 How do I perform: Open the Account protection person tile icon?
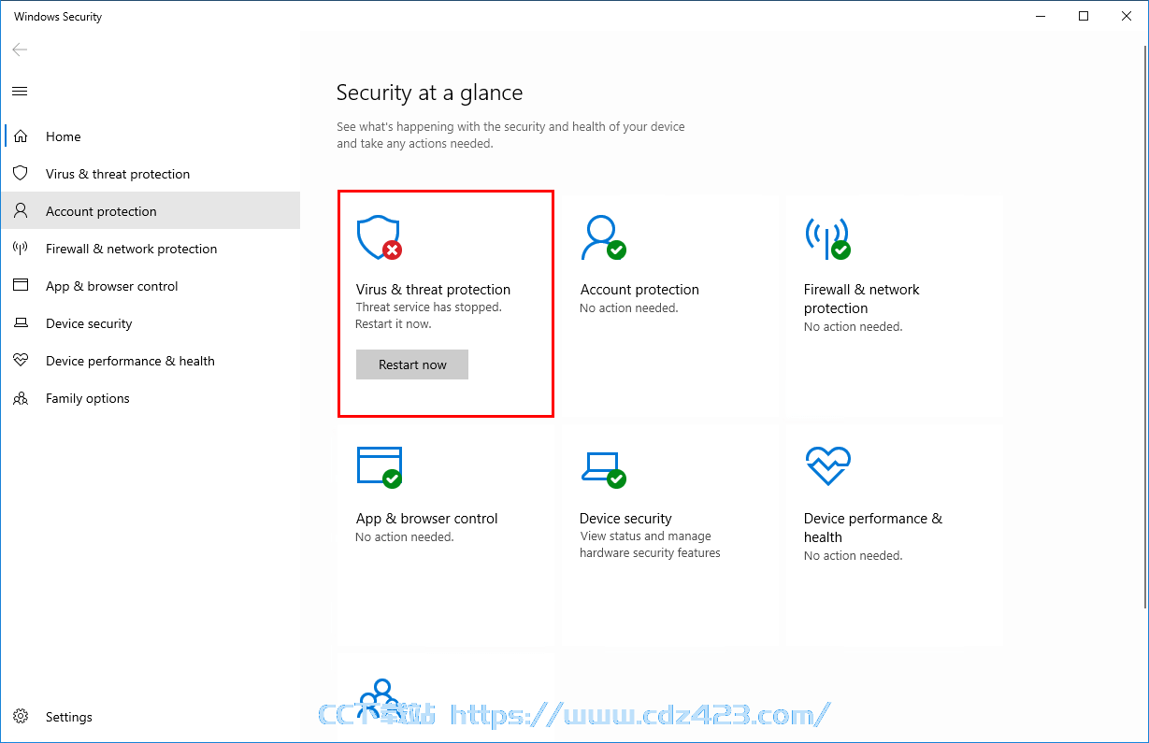click(603, 237)
